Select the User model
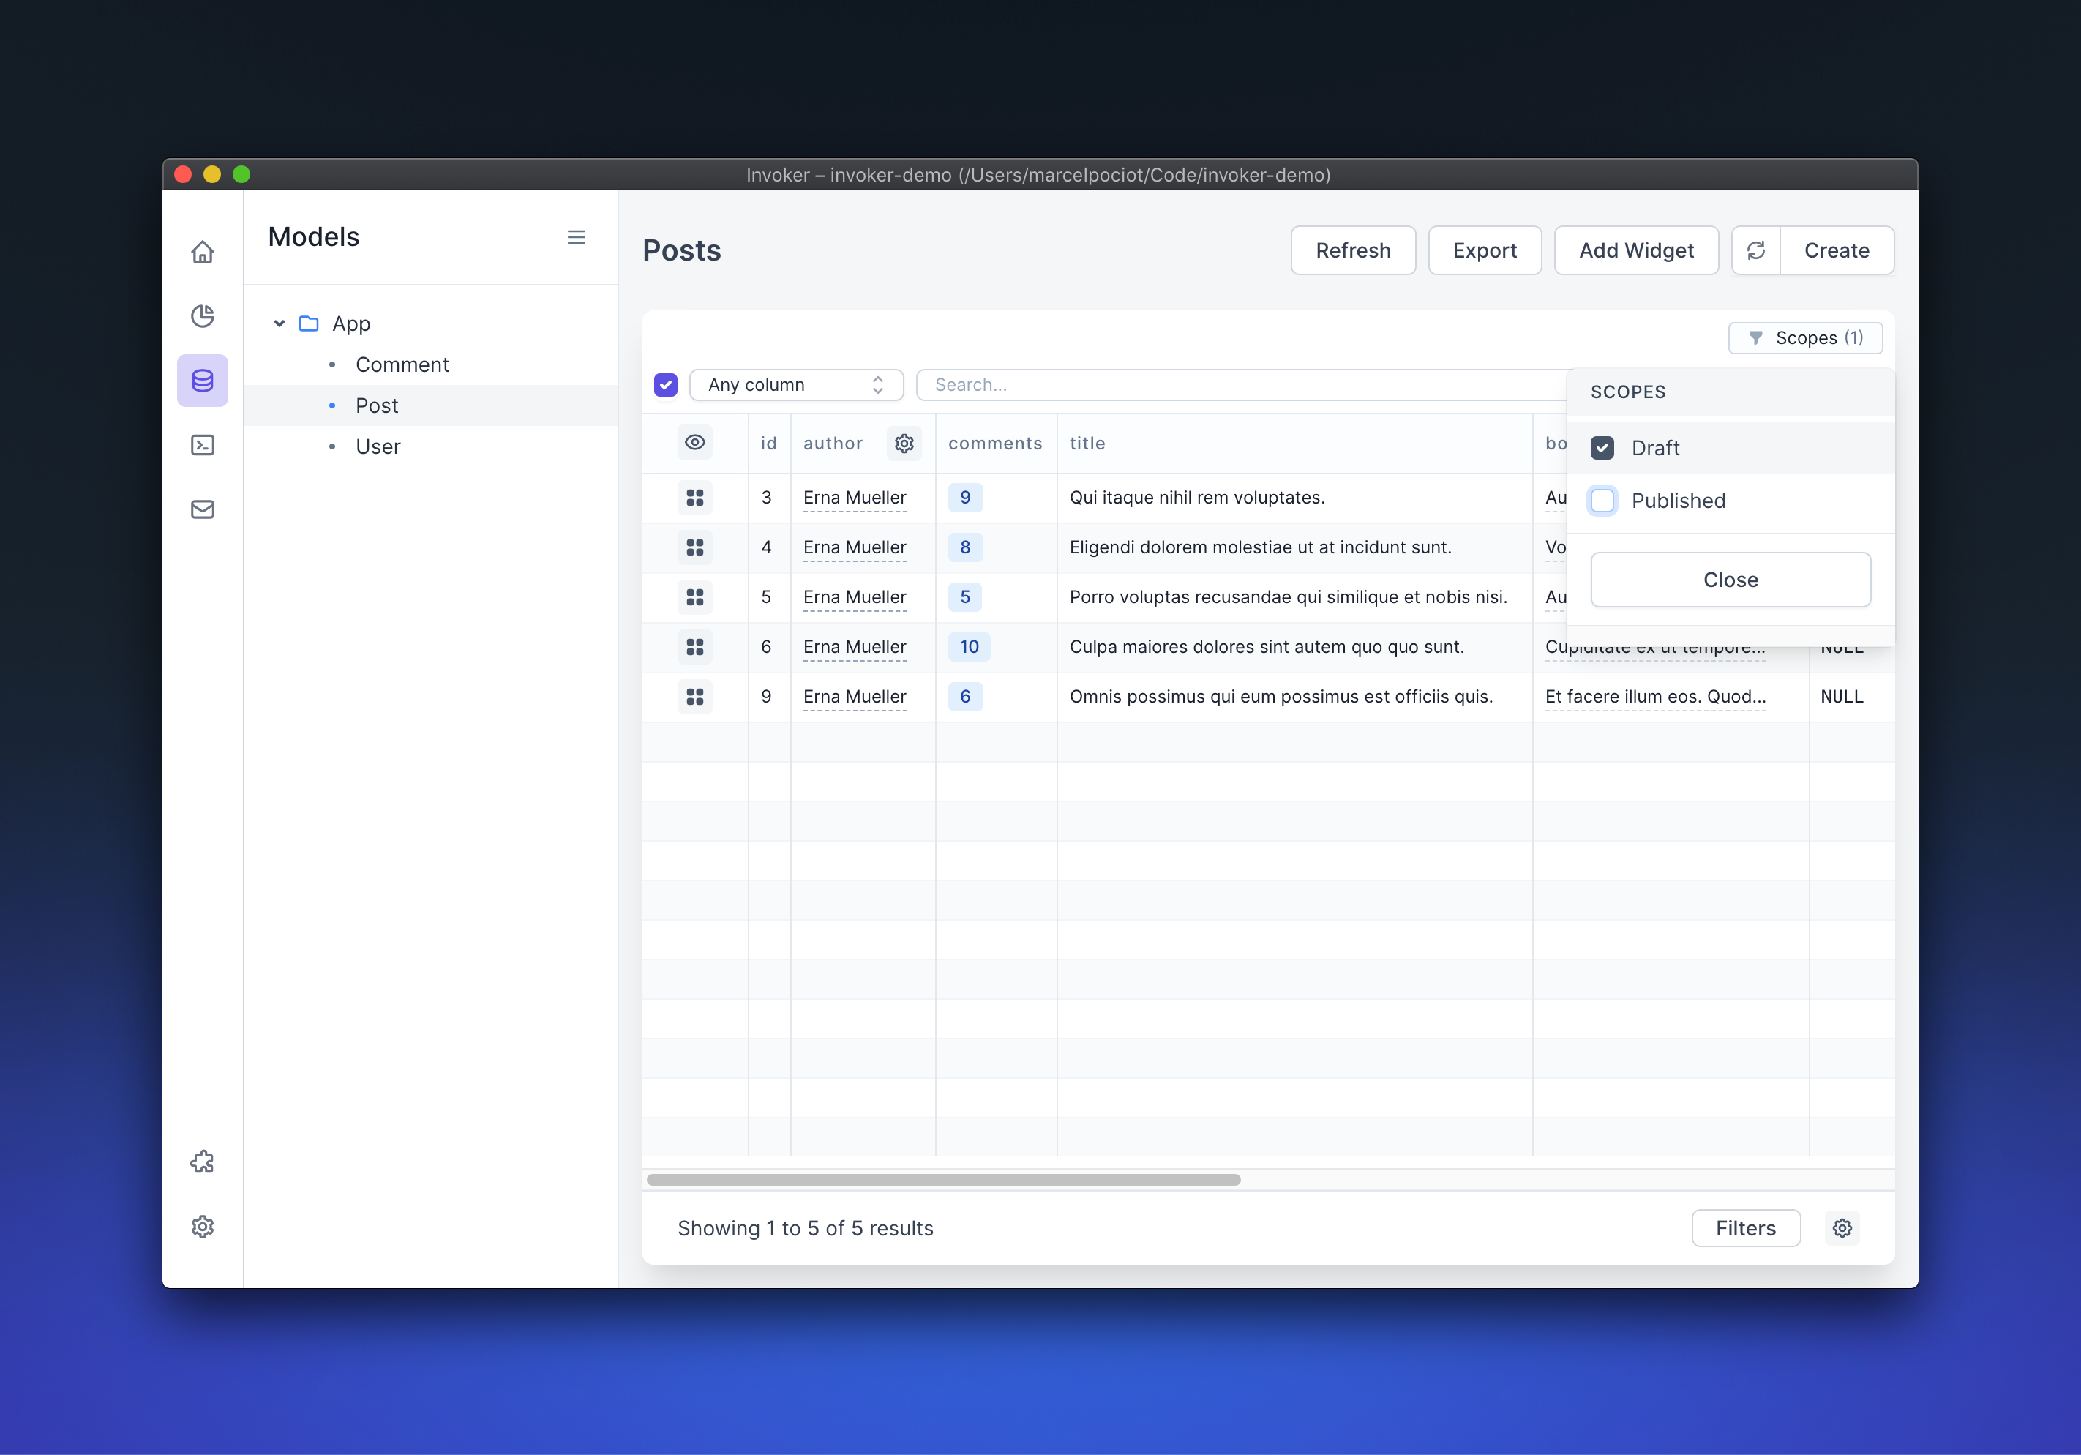Image resolution: width=2081 pixels, height=1455 pixels. (x=377, y=446)
